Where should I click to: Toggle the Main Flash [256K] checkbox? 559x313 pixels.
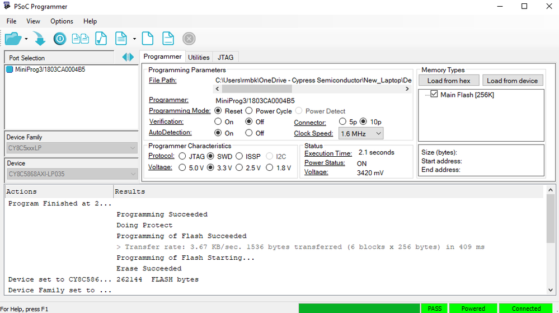pyautogui.click(x=434, y=94)
